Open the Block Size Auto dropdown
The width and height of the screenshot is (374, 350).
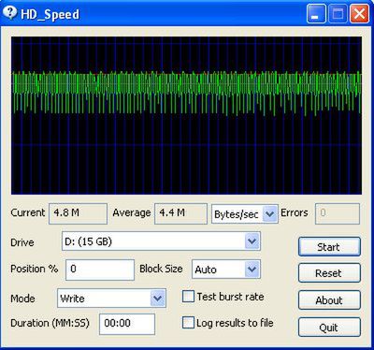(226, 270)
